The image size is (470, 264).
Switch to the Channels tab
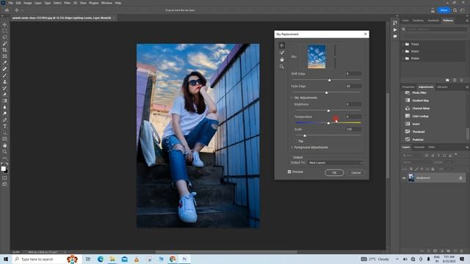[x=419, y=147]
